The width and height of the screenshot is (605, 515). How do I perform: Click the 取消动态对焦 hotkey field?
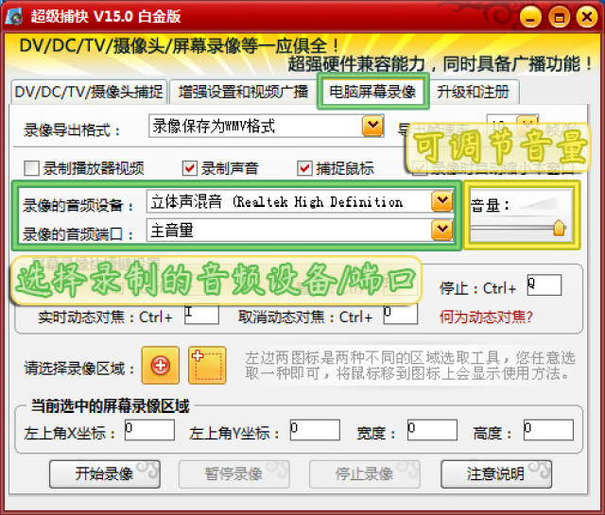pos(401,314)
